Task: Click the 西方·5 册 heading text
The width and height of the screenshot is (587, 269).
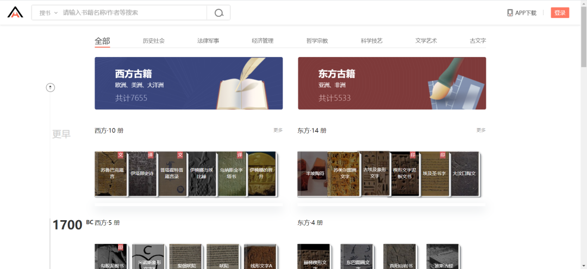Action: pyautogui.click(x=107, y=223)
